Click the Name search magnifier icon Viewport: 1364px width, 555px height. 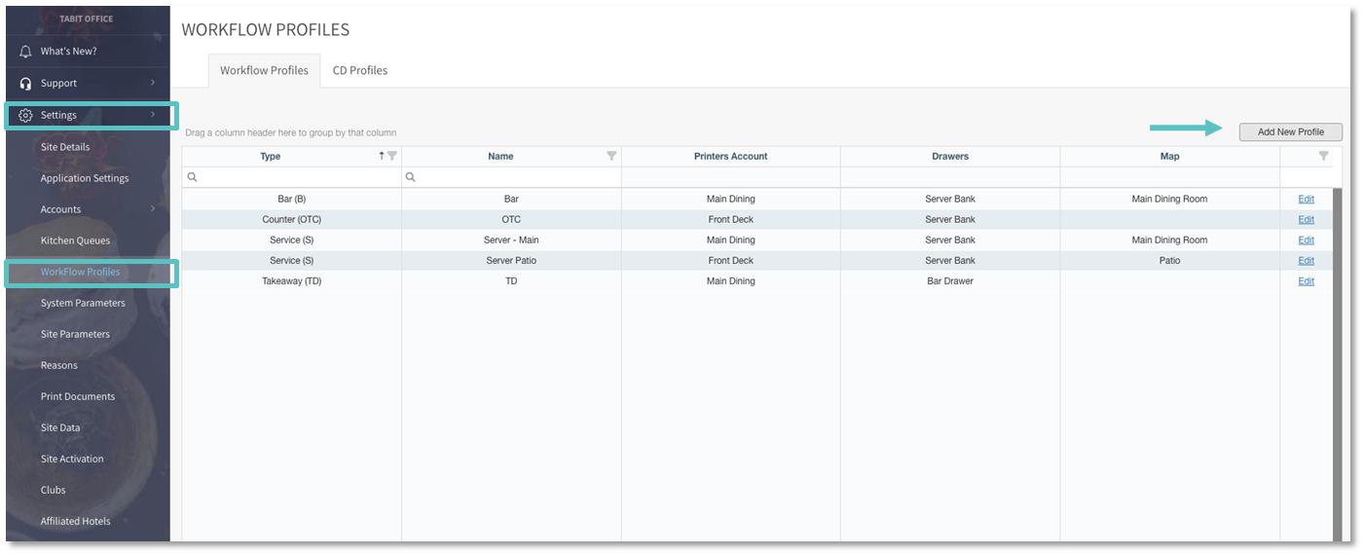point(411,177)
